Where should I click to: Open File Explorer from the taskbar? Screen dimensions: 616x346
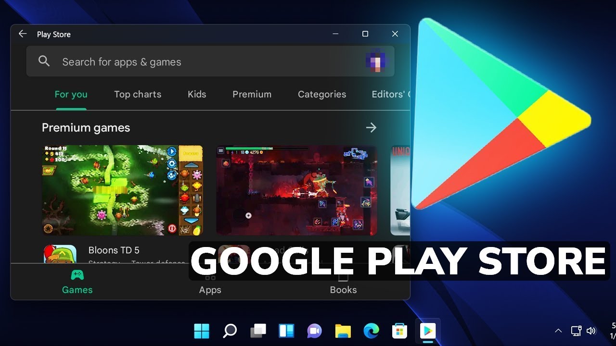pyautogui.click(x=343, y=331)
